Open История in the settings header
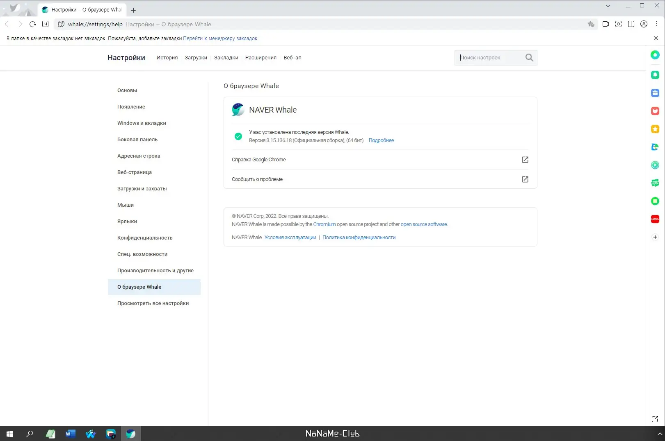The height and width of the screenshot is (441, 665). pyautogui.click(x=167, y=58)
